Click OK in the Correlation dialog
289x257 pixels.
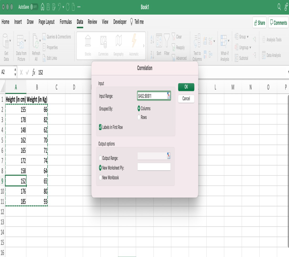[186, 87]
